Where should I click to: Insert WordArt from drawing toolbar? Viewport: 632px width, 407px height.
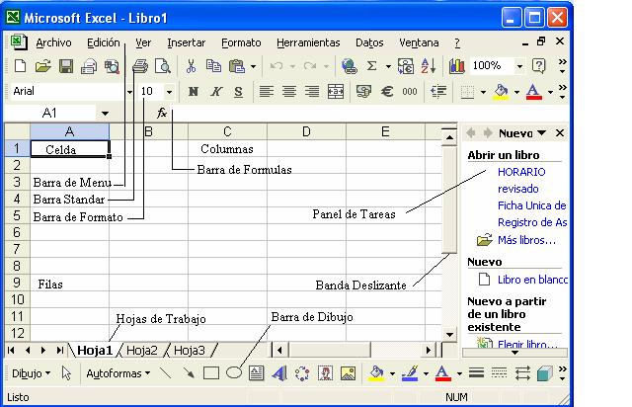tap(279, 373)
